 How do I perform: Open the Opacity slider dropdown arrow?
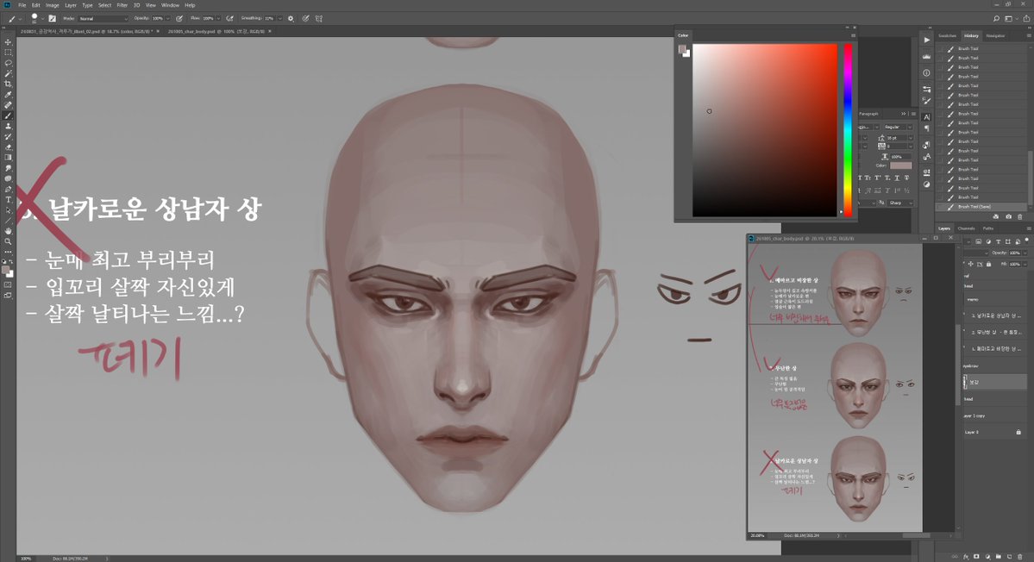(167, 18)
